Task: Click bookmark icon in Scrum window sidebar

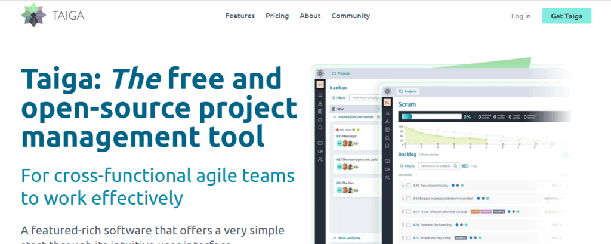Action: tap(387, 146)
